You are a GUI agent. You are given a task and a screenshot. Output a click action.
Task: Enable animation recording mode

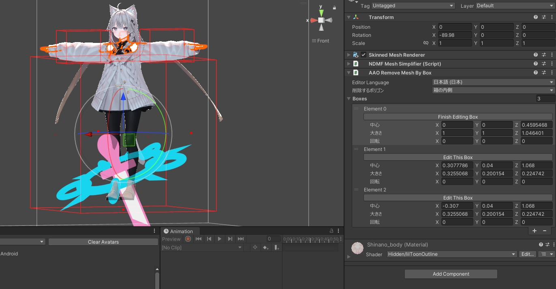tap(188, 239)
